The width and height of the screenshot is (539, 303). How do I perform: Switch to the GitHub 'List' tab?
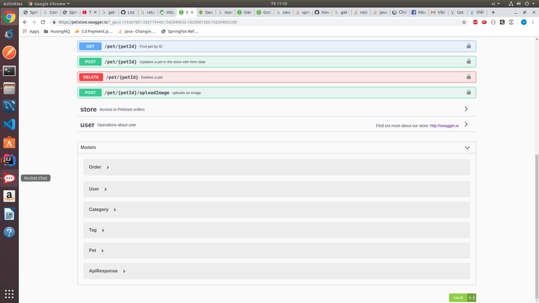[x=128, y=12]
